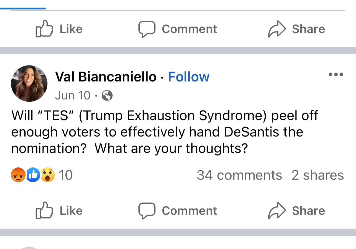356x249 pixels.
Task: Click the thumbs-up Like icon on the top post
Action: point(44,29)
